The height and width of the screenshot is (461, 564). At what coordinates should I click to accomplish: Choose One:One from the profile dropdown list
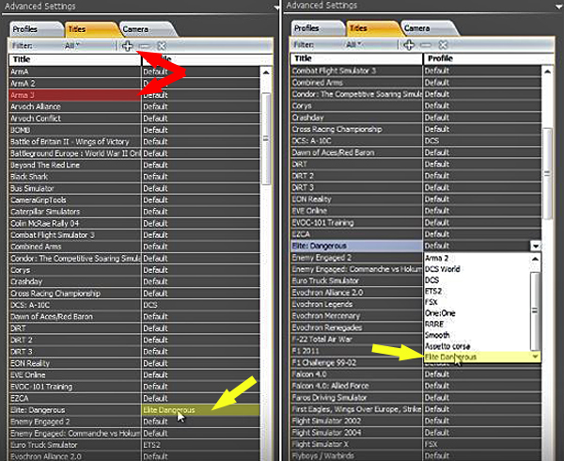477,313
